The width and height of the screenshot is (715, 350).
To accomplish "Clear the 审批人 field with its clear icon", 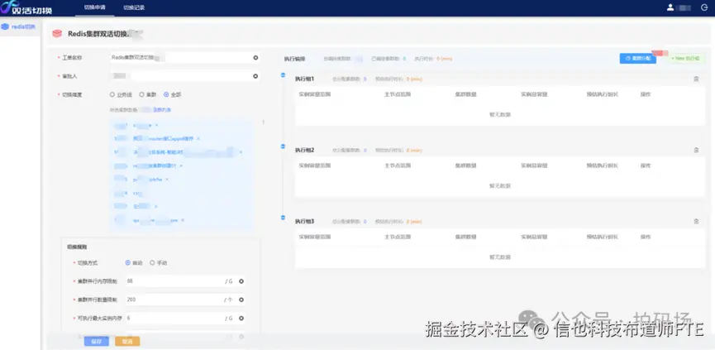I will click(x=255, y=76).
